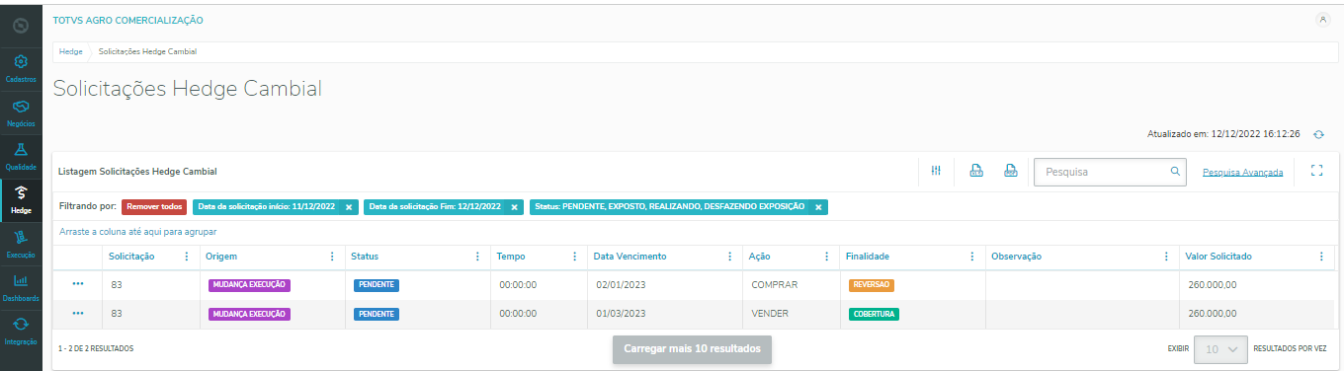This screenshot has height=371, width=1344.
Task: Export the listing to PDF
Action: [x=1011, y=171]
